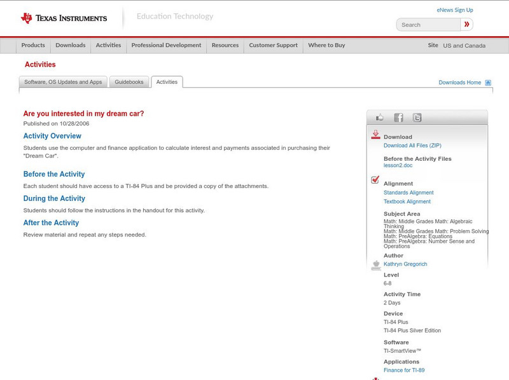This screenshot has height=380, width=509.
Task: Open the Products menu
Action: click(x=33, y=45)
